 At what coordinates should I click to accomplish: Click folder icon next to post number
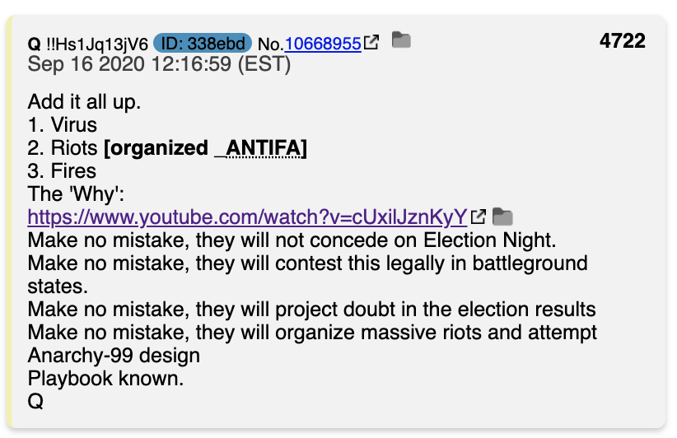pyautogui.click(x=401, y=40)
